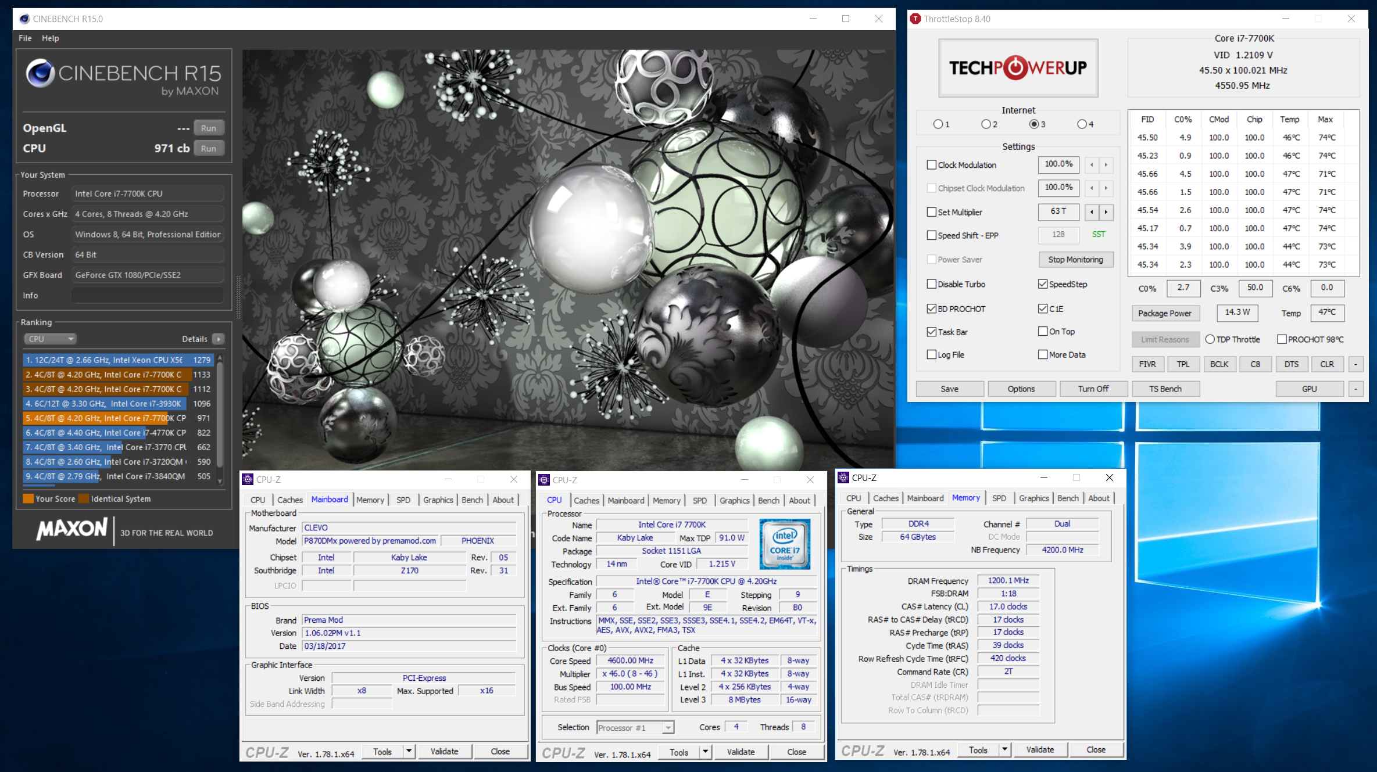Run the CPU benchmark test
Screen dimensions: 1377x772
click(x=209, y=148)
